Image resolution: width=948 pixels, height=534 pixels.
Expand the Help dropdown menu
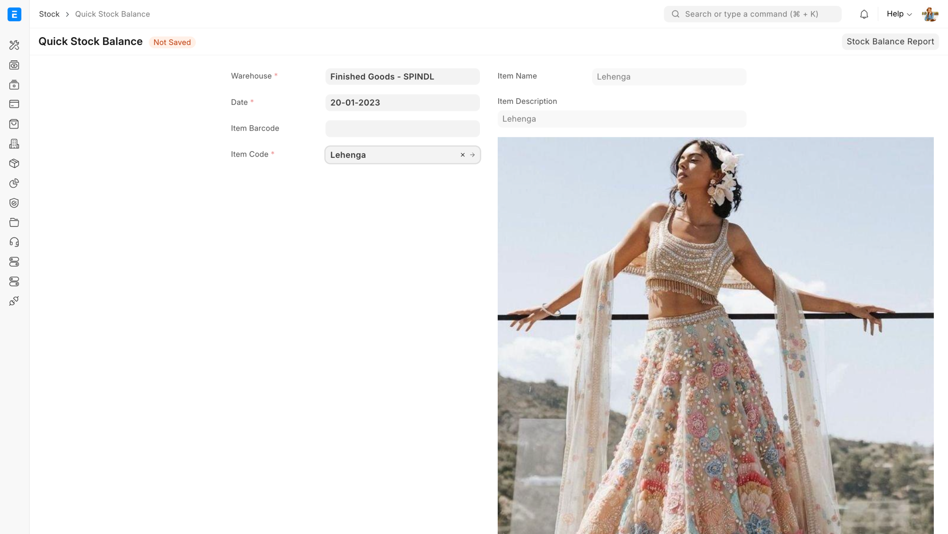pos(899,14)
